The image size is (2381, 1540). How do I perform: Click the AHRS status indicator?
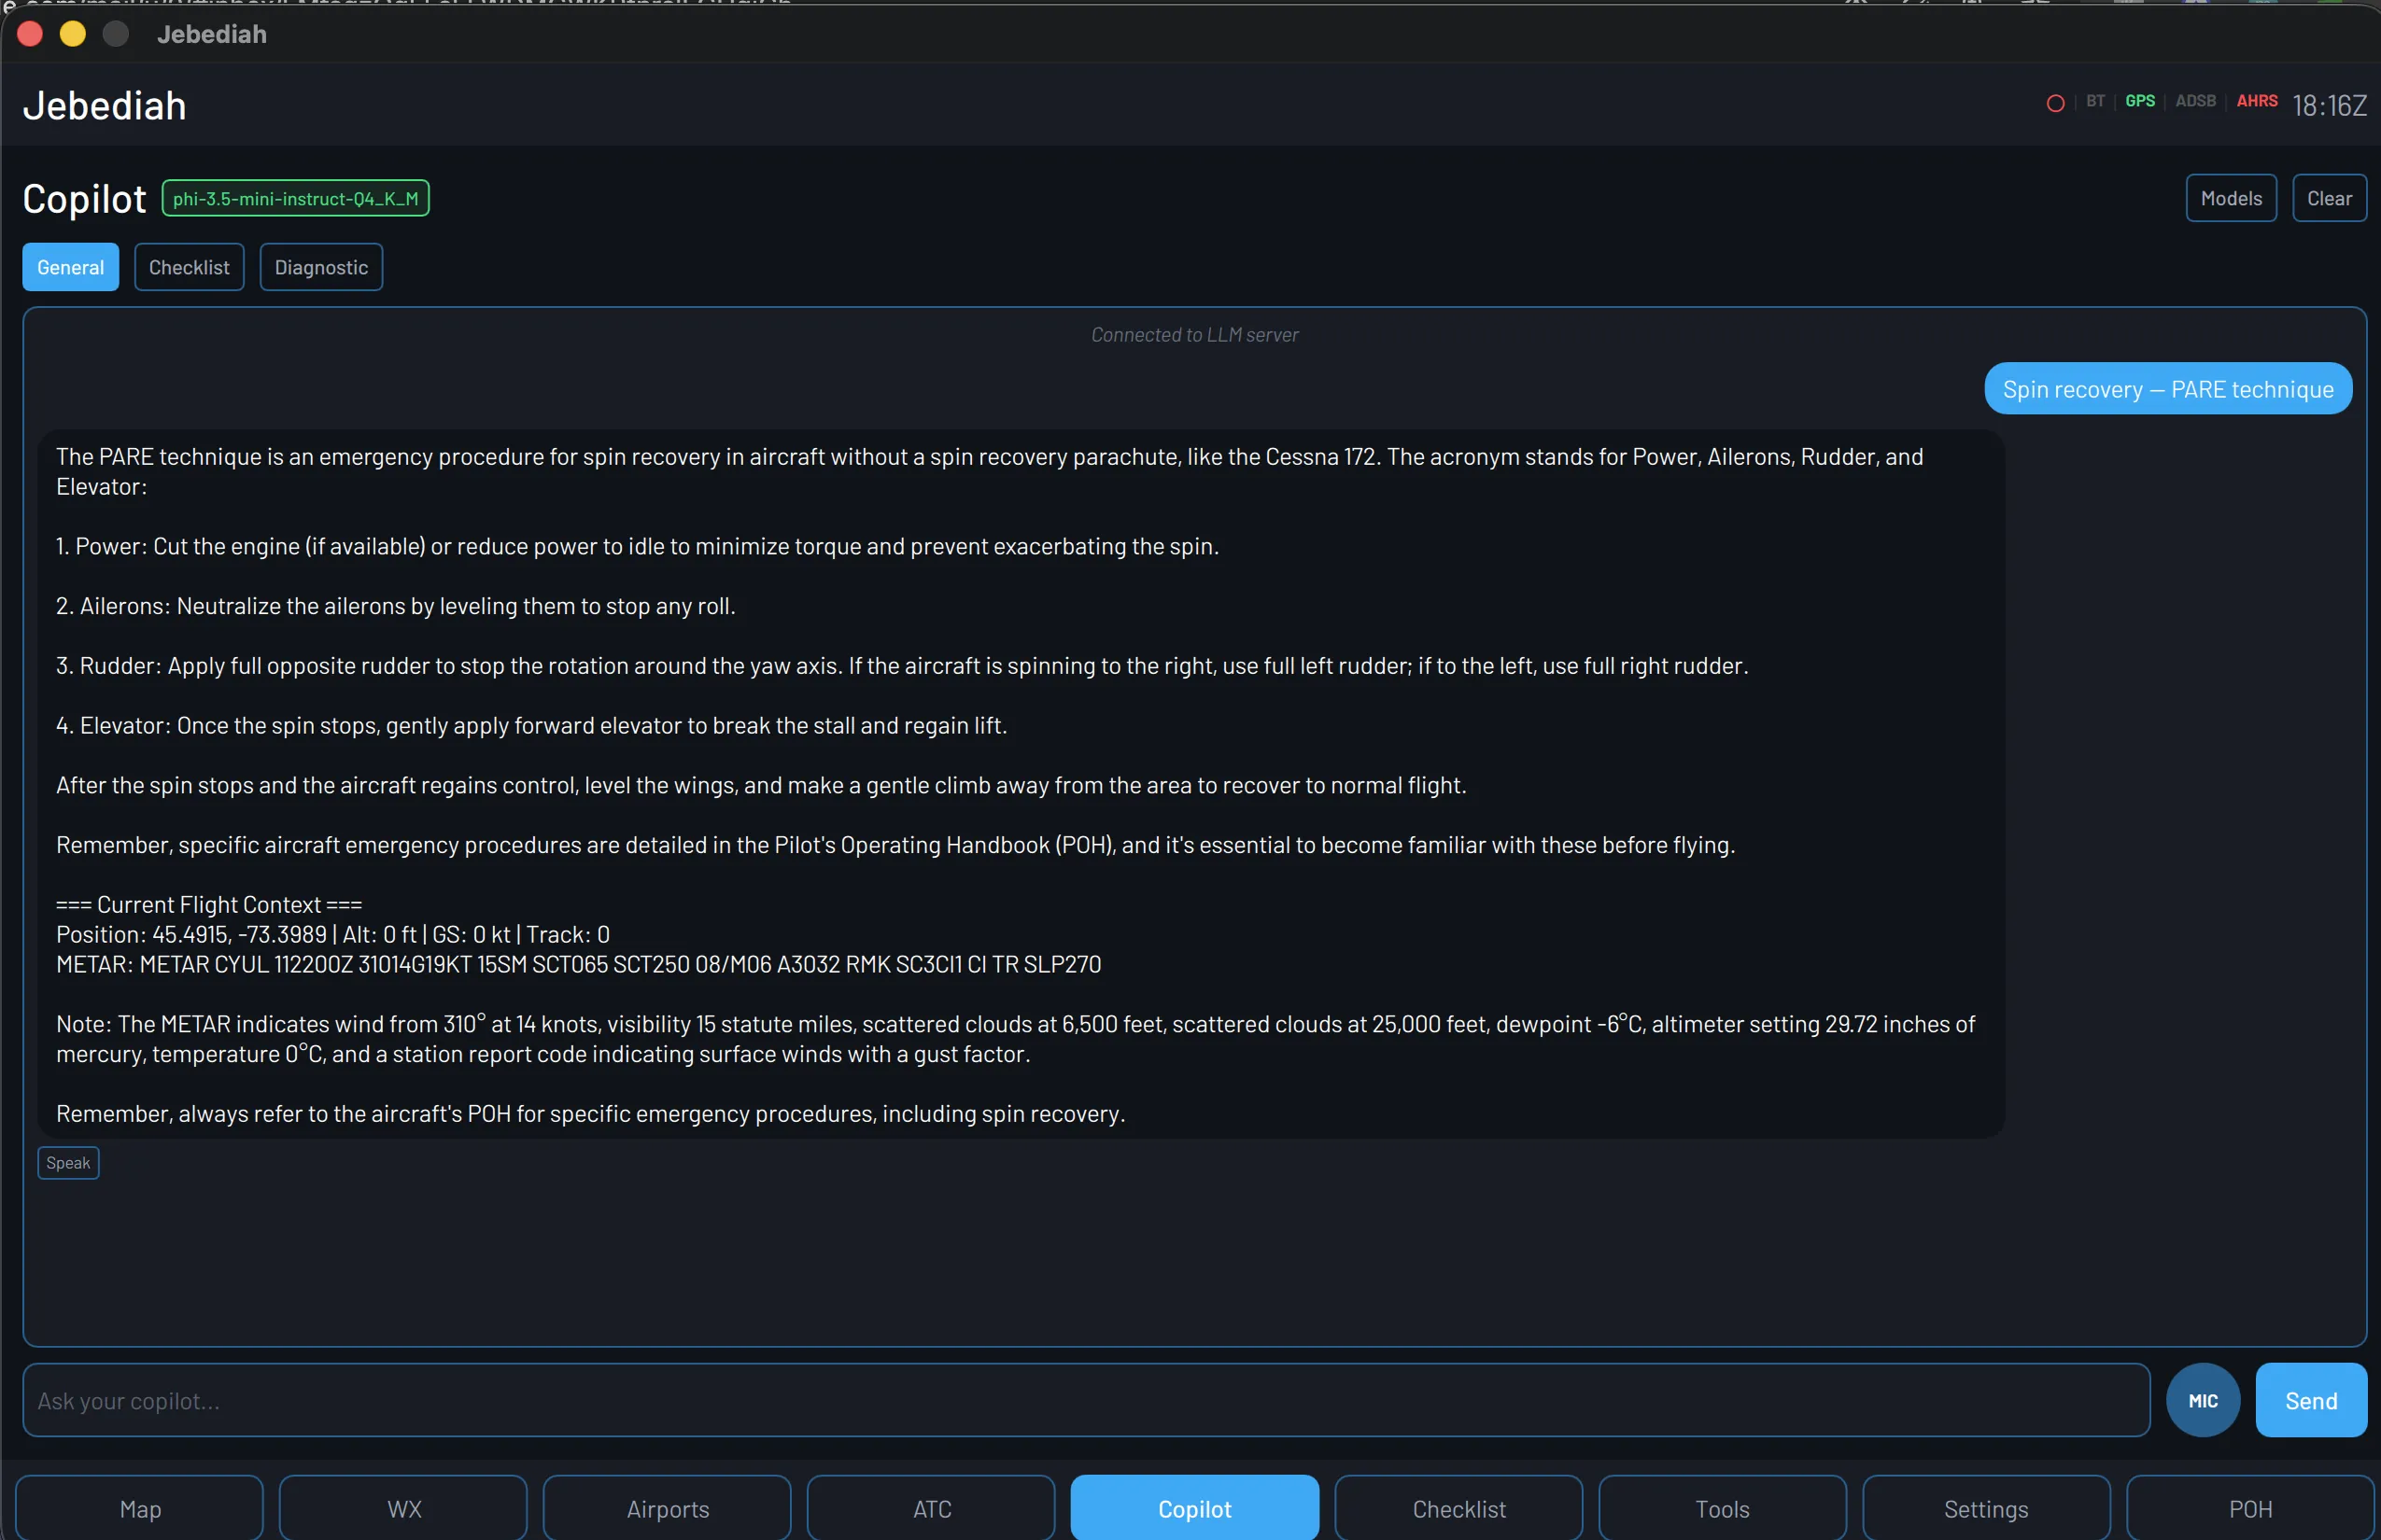click(x=2256, y=101)
